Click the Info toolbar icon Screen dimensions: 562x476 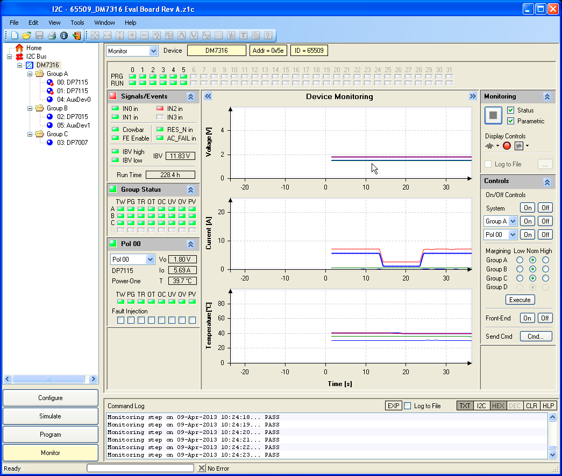[63, 36]
